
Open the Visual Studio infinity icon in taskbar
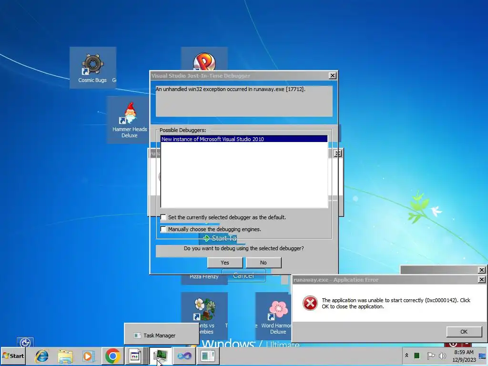184,356
